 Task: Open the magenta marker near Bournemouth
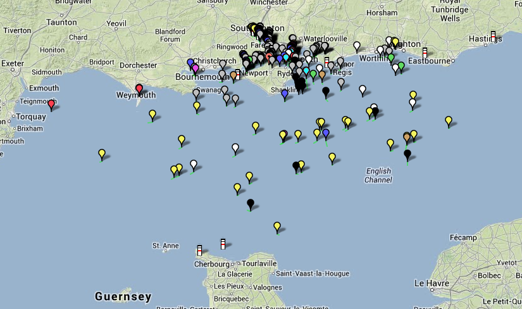[196, 70]
